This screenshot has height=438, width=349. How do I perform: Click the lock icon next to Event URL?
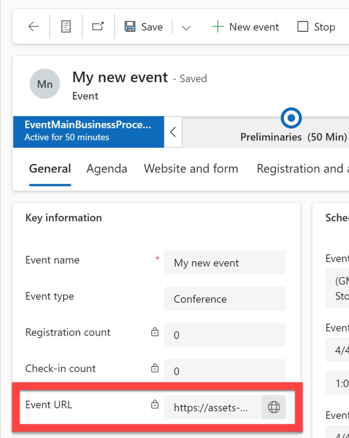[155, 405]
